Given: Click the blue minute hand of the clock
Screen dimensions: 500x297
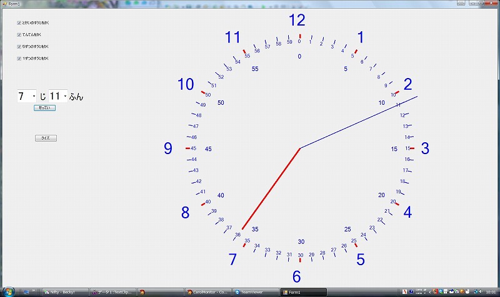Looking at the screenshot, I should click(x=359, y=122).
